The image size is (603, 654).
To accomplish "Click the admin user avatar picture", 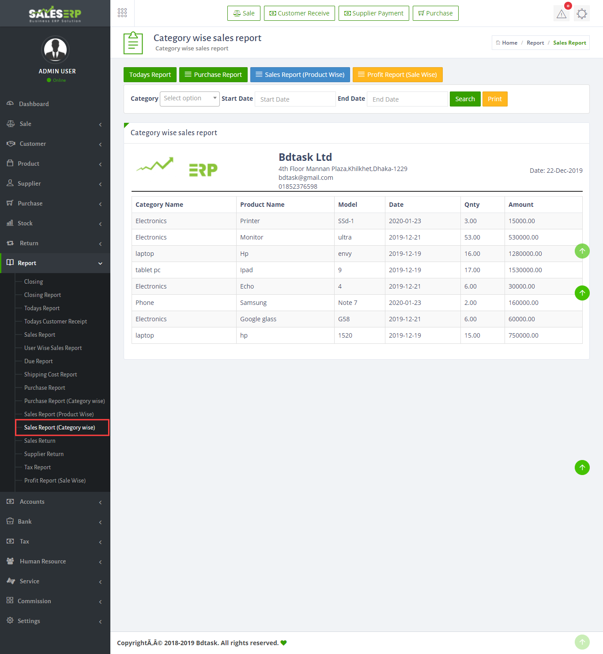I will click(x=55, y=49).
